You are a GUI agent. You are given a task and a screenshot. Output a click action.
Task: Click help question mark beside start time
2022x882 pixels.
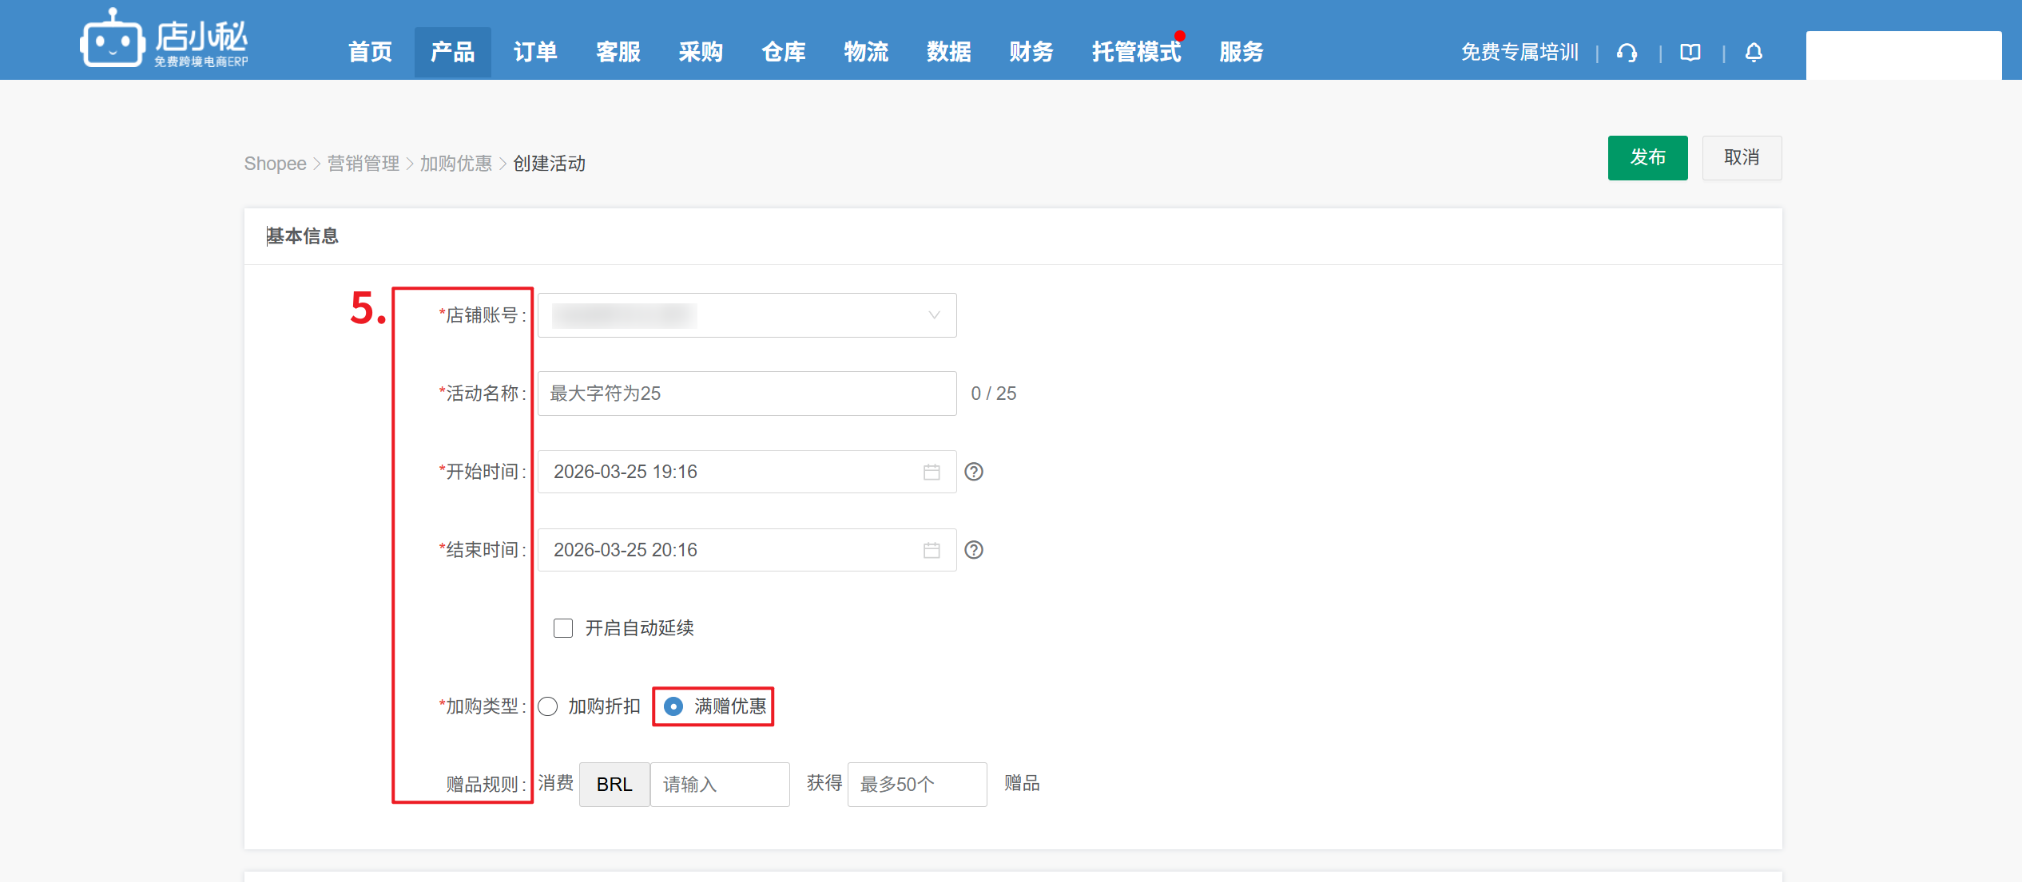(x=974, y=472)
